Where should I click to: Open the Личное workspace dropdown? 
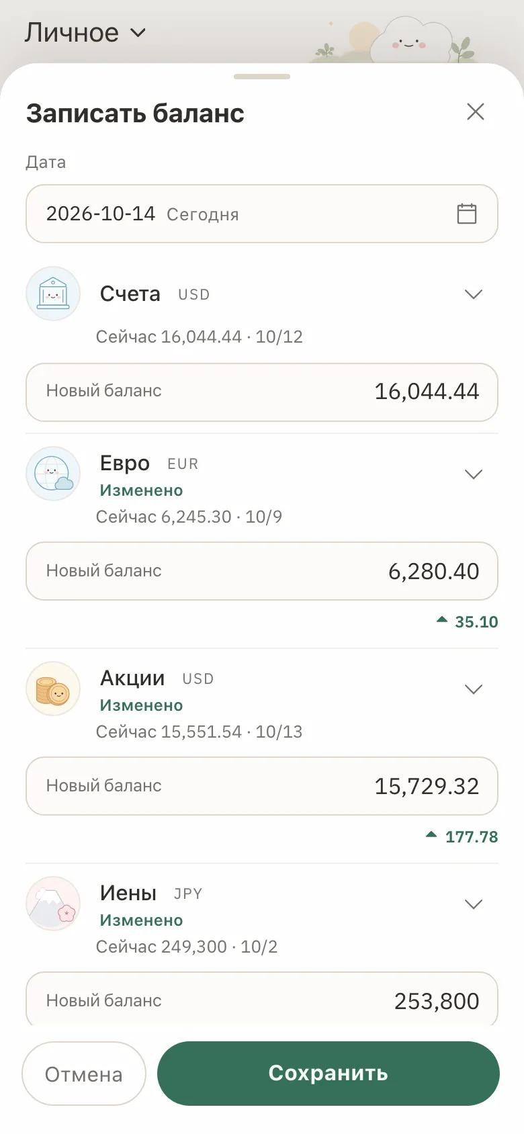coord(85,32)
